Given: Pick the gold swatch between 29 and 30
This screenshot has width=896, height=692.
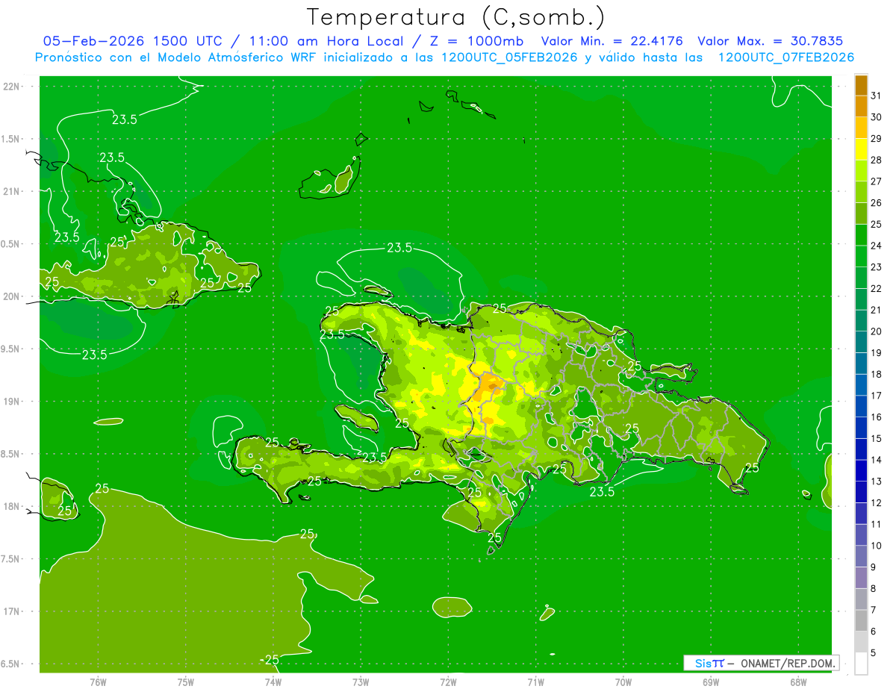Looking at the screenshot, I should pos(861,128).
